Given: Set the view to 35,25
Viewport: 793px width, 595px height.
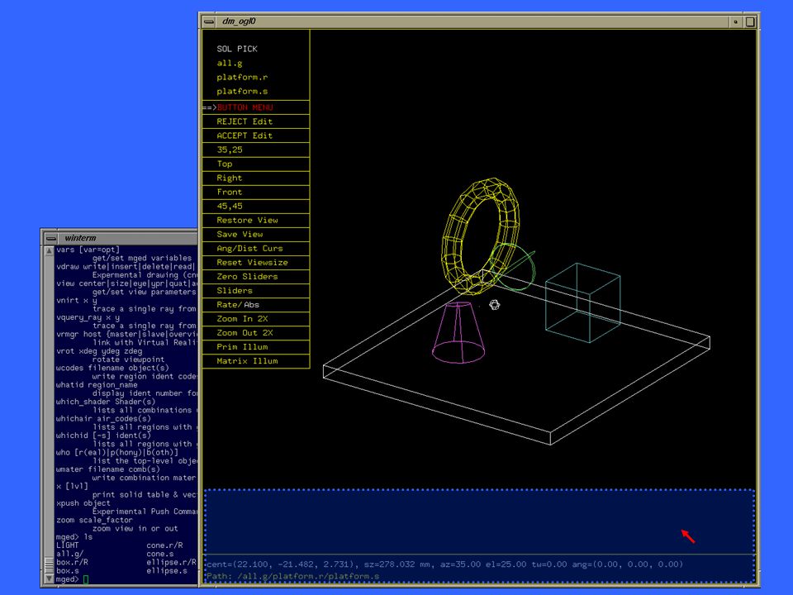Looking at the screenshot, I should click(256, 150).
